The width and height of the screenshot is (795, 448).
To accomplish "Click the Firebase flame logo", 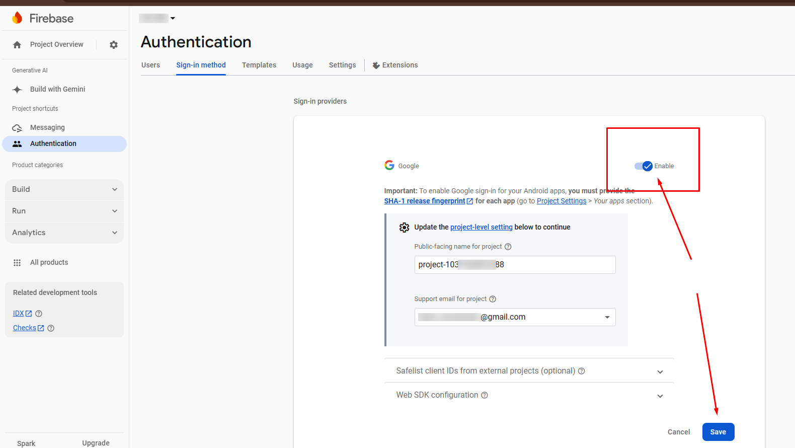I will [18, 18].
